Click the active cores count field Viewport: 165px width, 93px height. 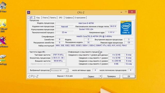click(95, 70)
